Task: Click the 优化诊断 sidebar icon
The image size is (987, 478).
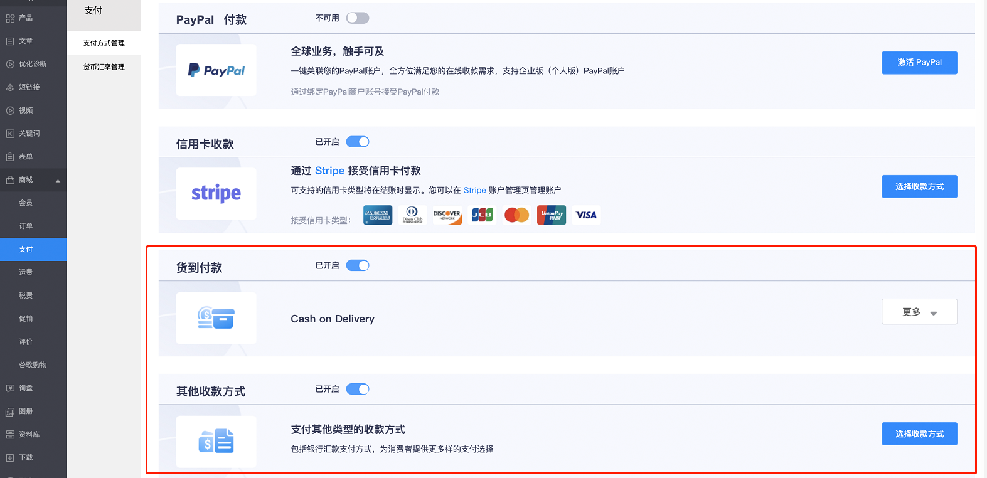Action: click(x=10, y=64)
